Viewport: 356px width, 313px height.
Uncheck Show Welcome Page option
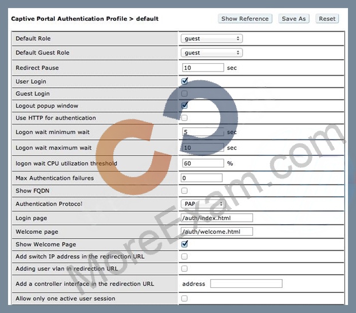click(x=184, y=244)
